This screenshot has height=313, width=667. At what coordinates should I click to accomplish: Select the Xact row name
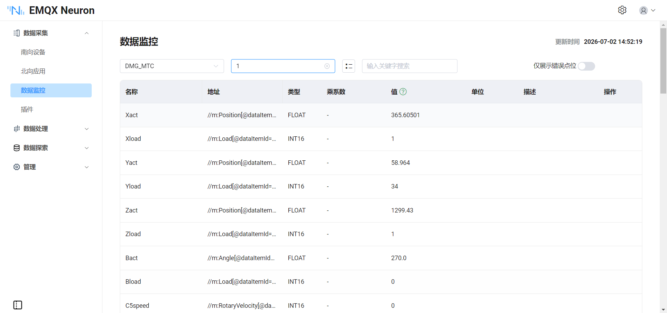pos(132,115)
